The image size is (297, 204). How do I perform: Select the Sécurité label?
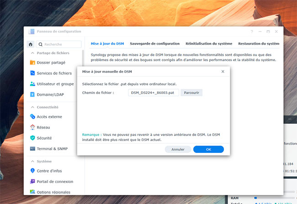coord(44,138)
